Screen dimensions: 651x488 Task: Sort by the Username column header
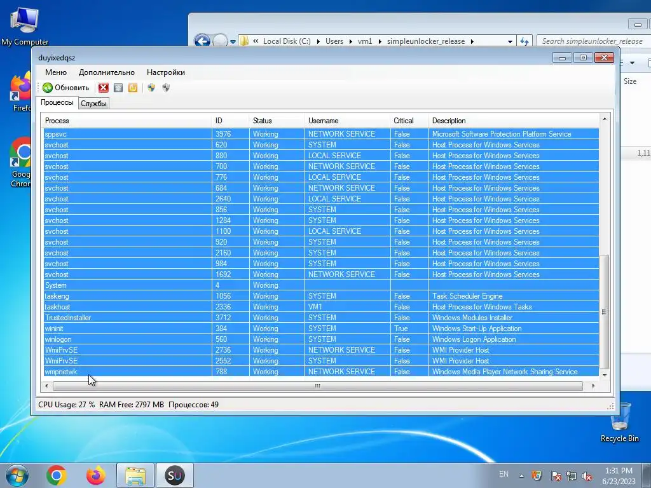348,121
